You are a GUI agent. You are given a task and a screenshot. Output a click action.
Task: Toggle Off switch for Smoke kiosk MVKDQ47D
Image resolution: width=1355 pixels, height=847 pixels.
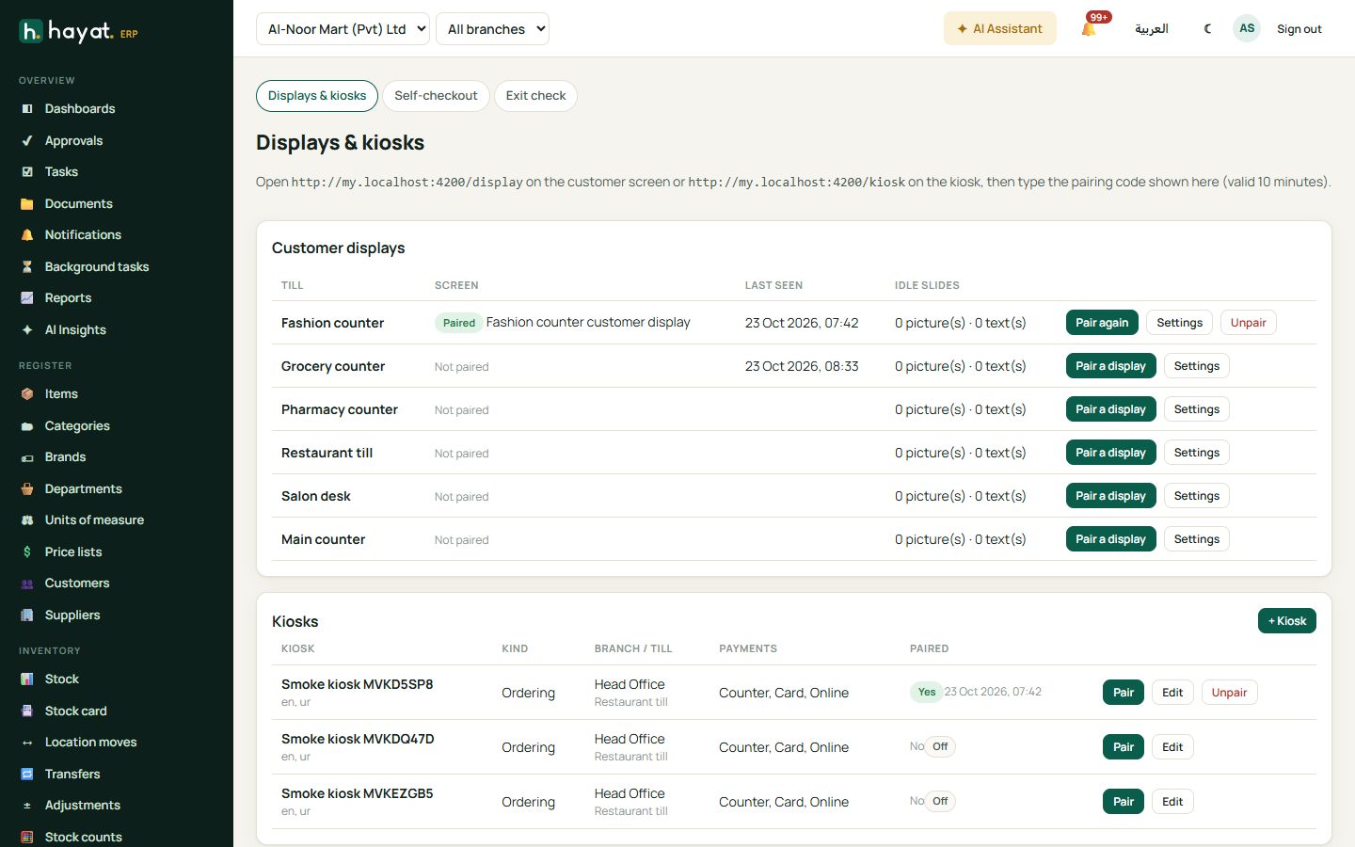(x=940, y=747)
